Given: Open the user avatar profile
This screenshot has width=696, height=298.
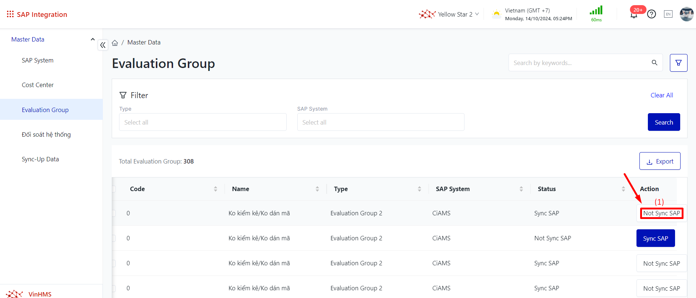Looking at the screenshot, I should tap(686, 14).
